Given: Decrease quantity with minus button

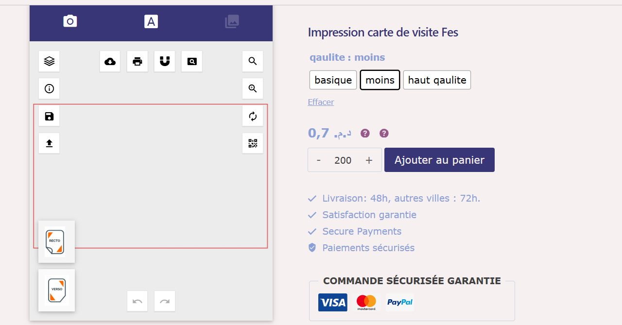Looking at the screenshot, I should (x=319, y=160).
